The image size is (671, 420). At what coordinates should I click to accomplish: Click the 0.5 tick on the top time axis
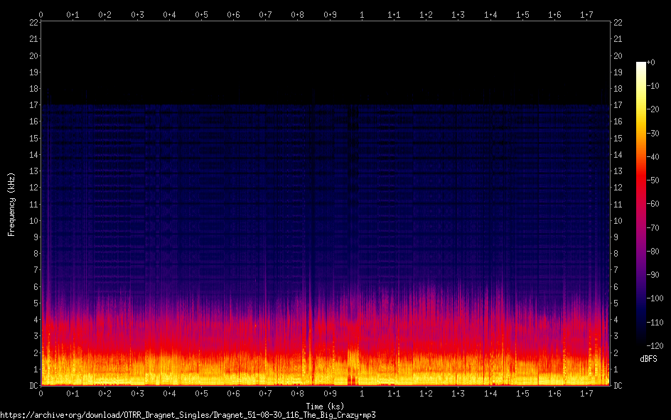pyautogui.click(x=202, y=14)
